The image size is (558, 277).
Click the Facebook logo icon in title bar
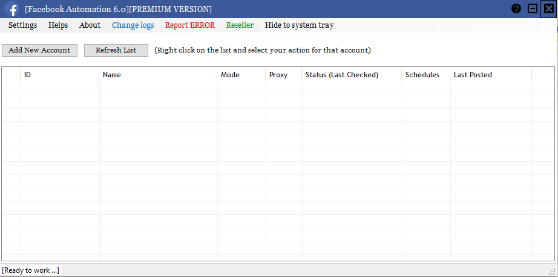tap(13, 9)
